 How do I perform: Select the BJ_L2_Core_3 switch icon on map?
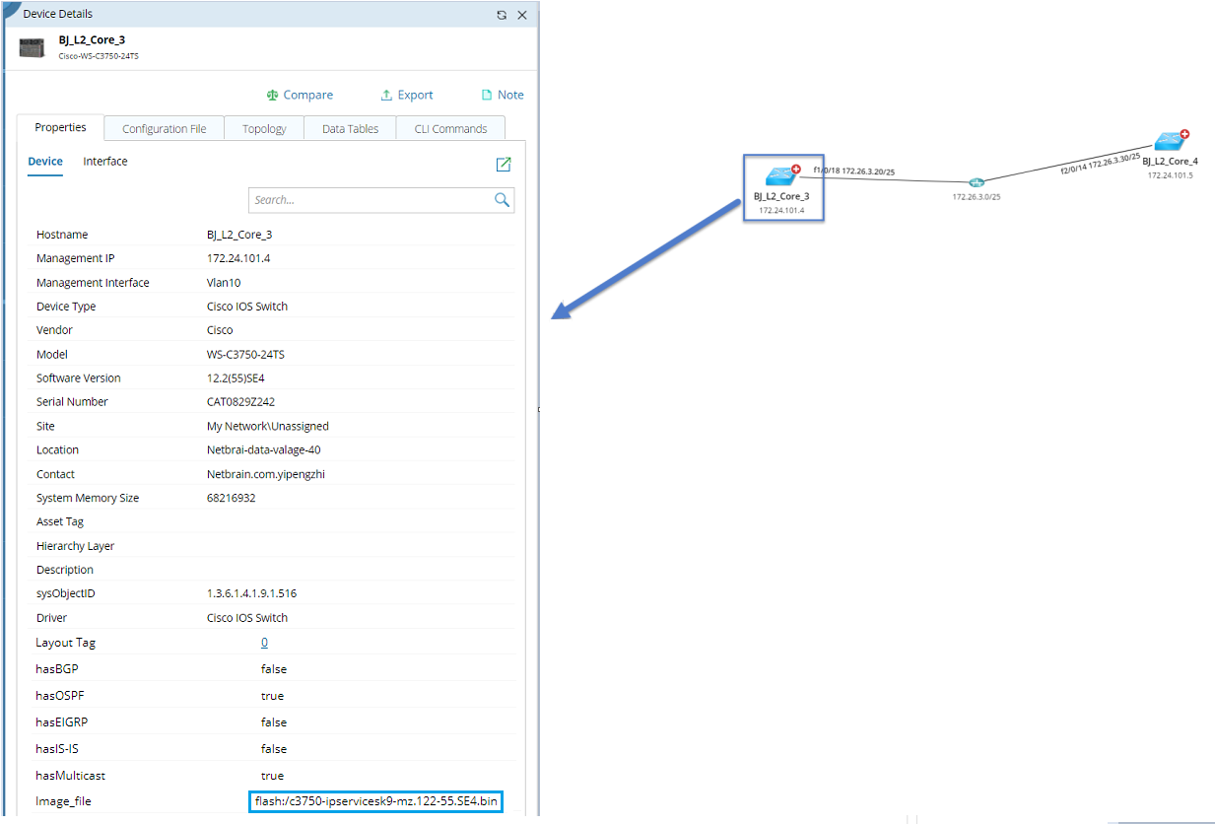pyautogui.click(x=781, y=175)
